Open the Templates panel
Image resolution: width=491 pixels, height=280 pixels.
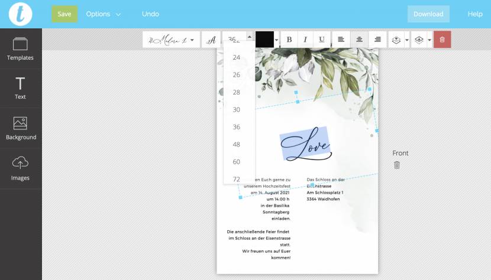(20, 48)
